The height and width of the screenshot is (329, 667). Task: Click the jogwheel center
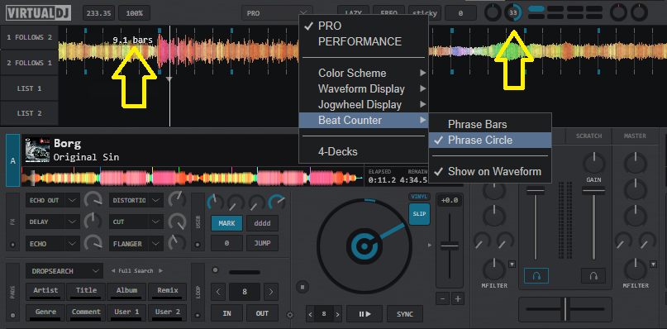(x=364, y=246)
